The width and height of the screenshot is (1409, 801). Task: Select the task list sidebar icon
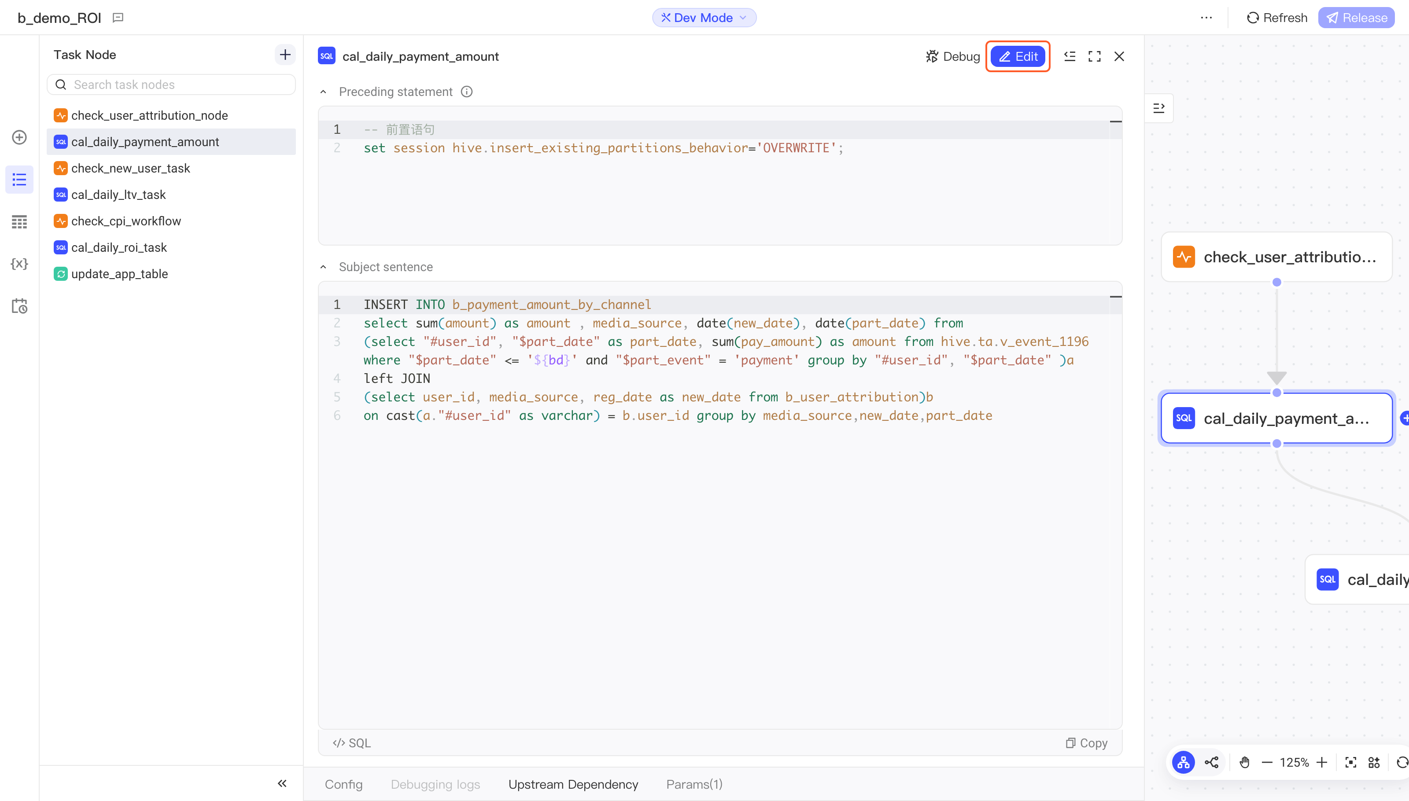[19, 180]
